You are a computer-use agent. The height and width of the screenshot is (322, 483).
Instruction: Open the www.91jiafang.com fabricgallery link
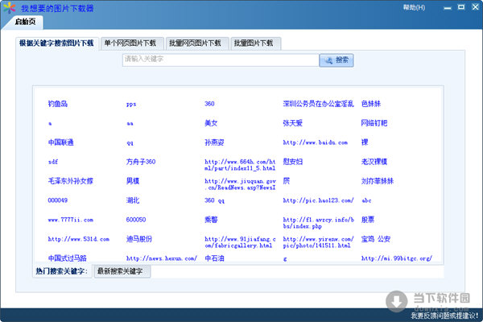[x=240, y=242]
